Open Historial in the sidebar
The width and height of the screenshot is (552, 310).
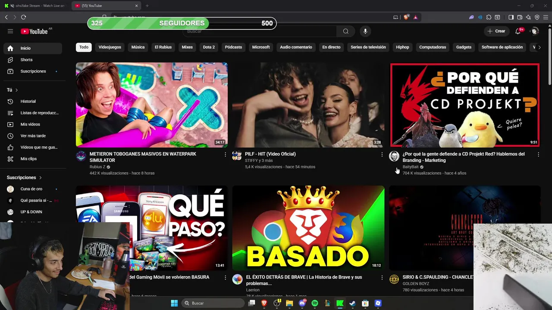tap(33, 101)
